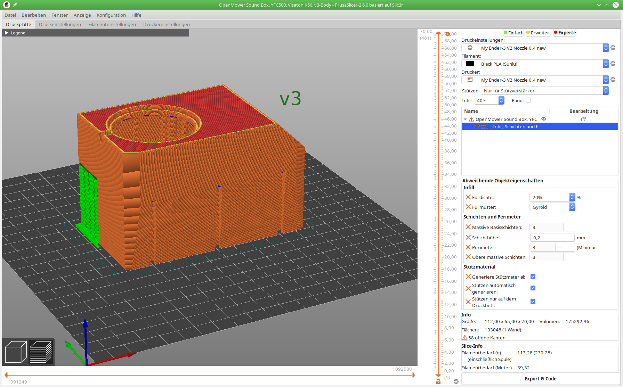
Task: Remove Schichthöhe override via red X
Action: tap(468, 237)
